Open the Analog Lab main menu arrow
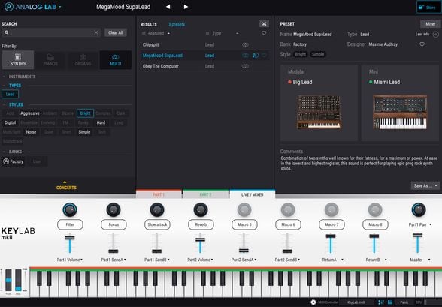The image size is (442, 307). (x=60, y=6)
